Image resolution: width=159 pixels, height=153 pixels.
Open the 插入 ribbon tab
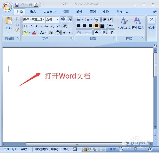click(x=33, y=11)
